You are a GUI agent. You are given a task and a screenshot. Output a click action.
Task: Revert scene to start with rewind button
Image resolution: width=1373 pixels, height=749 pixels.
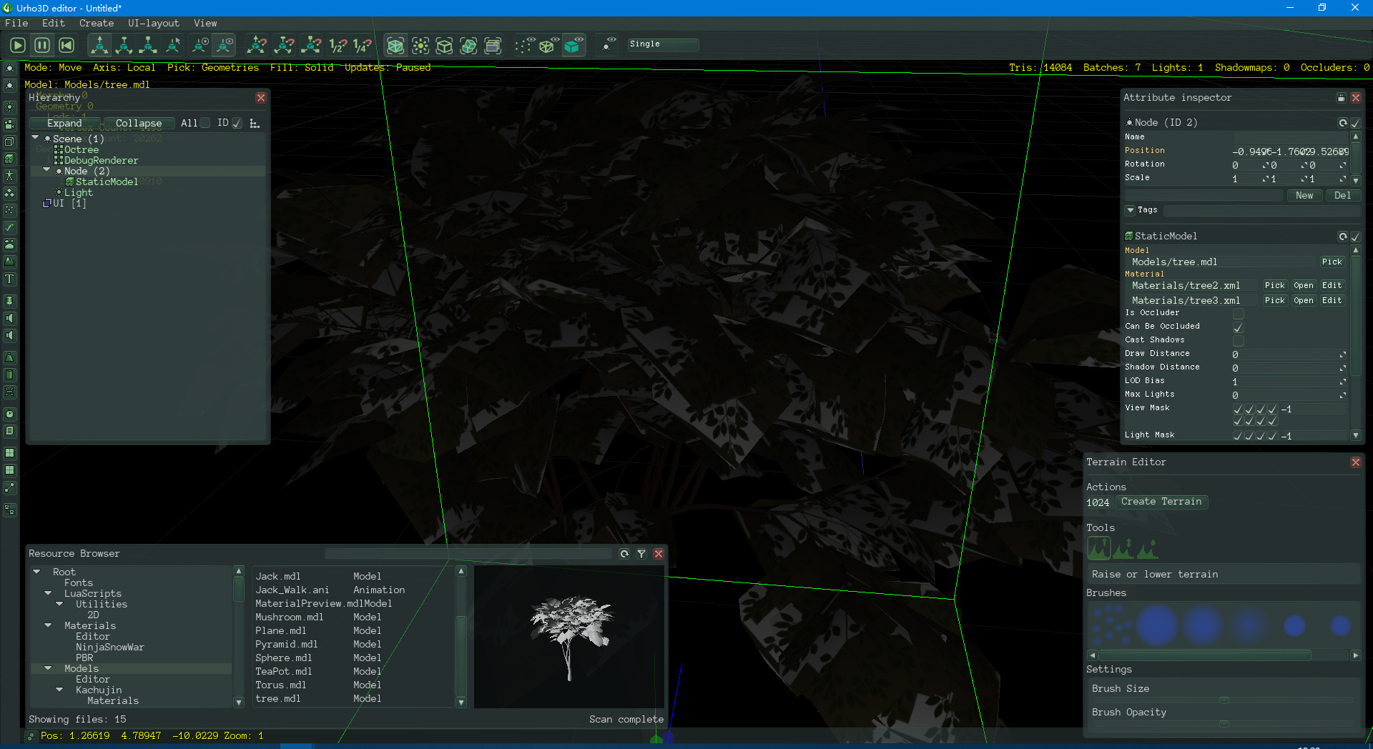pos(67,46)
